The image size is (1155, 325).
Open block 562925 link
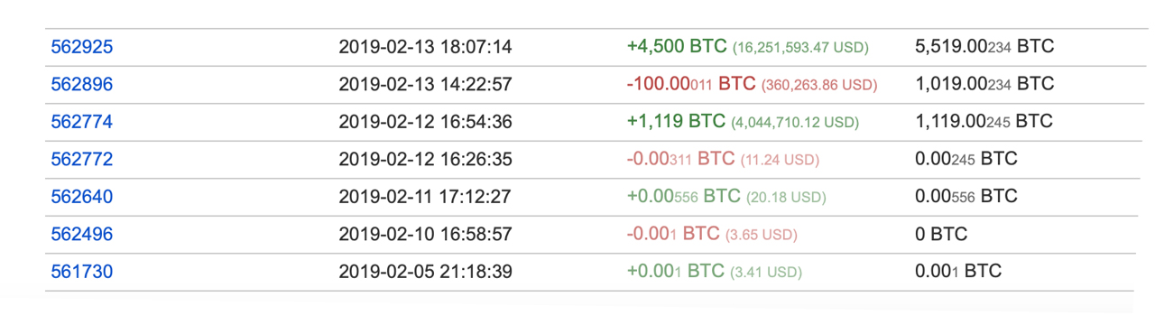click(81, 47)
